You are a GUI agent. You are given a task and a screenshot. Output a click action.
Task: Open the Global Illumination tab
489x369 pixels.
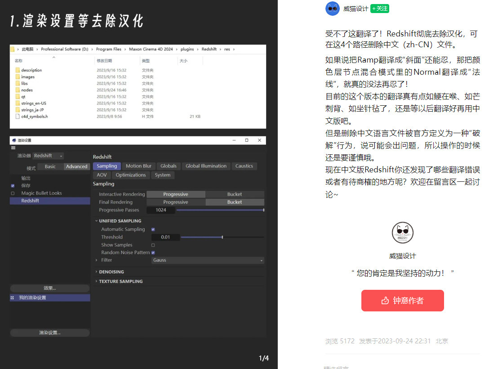coord(206,166)
